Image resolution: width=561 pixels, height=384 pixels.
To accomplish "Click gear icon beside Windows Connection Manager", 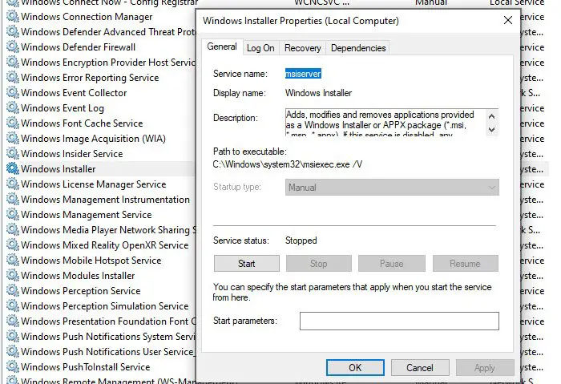I will tap(13, 17).
